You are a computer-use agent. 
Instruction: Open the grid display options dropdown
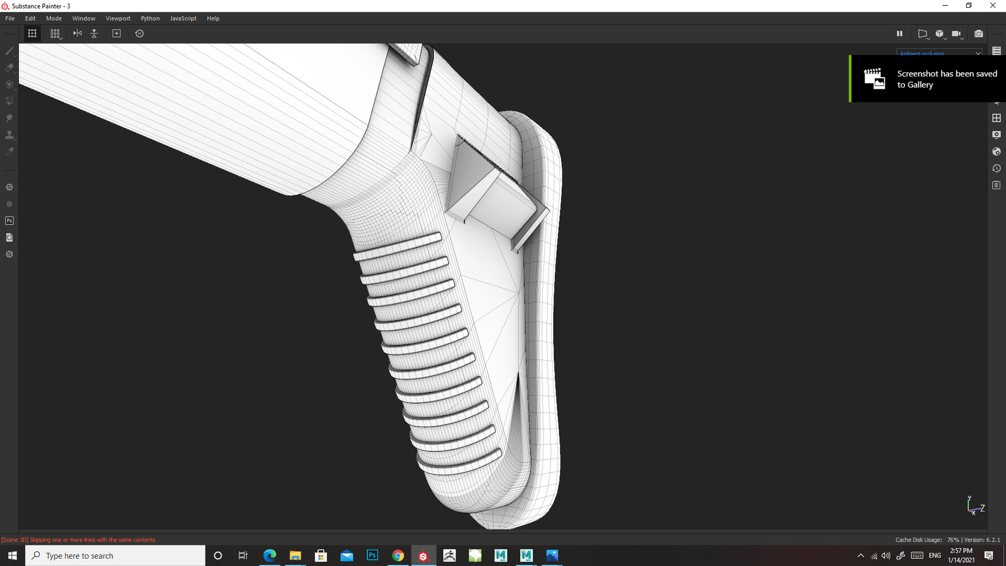[x=55, y=34]
